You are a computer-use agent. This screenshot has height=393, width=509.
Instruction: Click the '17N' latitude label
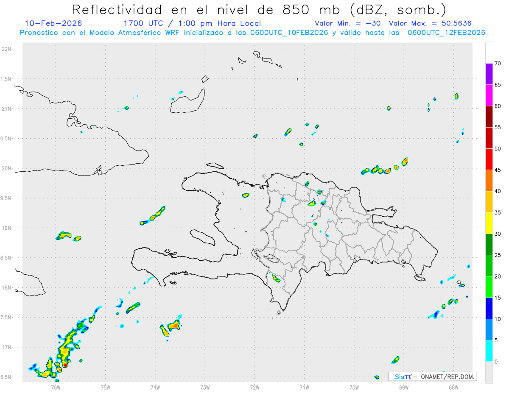pyautogui.click(x=7, y=347)
